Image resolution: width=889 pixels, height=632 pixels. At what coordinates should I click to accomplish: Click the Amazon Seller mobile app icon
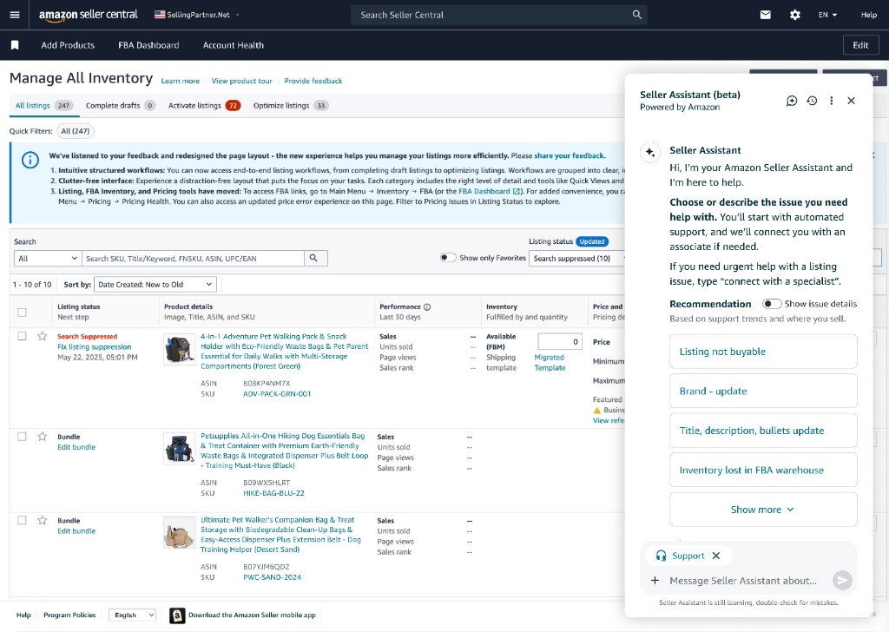[177, 615]
